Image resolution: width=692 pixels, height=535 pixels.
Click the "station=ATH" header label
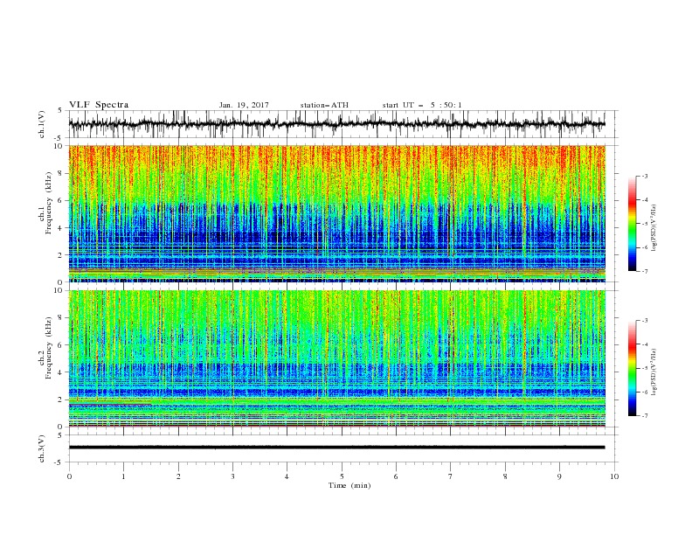click(324, 105)
